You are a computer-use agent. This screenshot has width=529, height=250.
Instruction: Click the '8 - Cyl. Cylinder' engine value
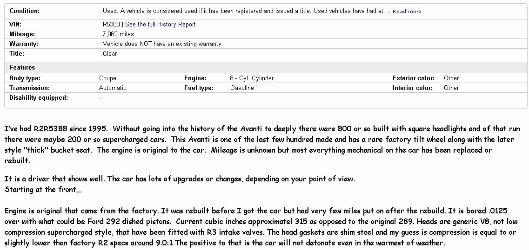click(252, 78)
